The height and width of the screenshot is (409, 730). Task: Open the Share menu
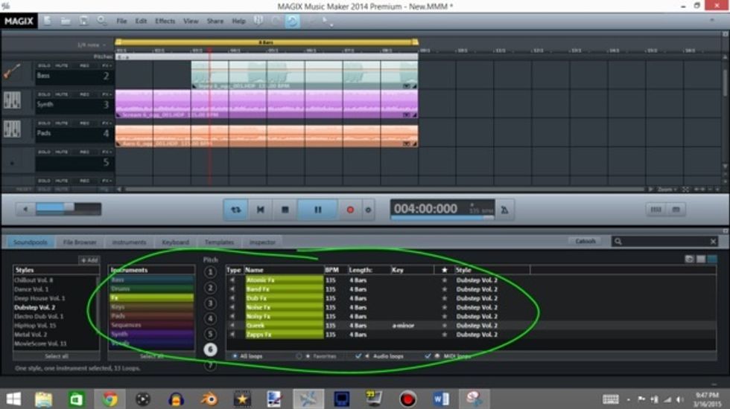click(x=215, y=21)
